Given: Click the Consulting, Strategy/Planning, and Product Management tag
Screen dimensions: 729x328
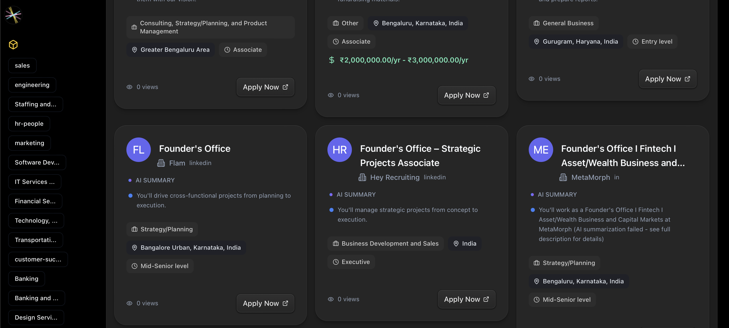Looking at the screenshot, I should click(210, 27).
